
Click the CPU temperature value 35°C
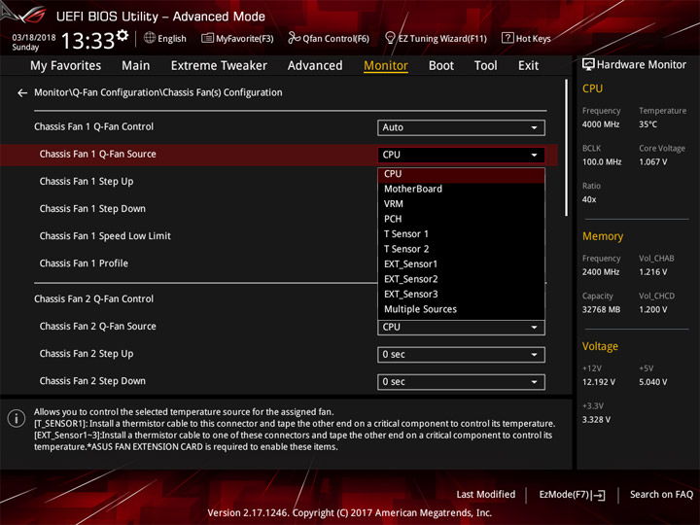[647, 124]
